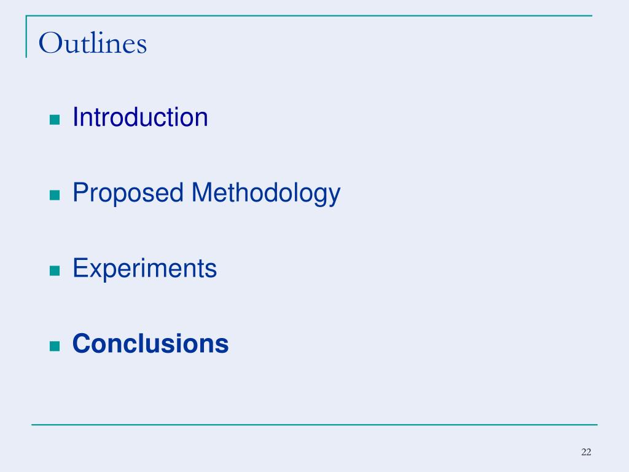Click the square bullet before Experiments
The height and width of the screenshot is (472, 629).
(x=55, y=270)
